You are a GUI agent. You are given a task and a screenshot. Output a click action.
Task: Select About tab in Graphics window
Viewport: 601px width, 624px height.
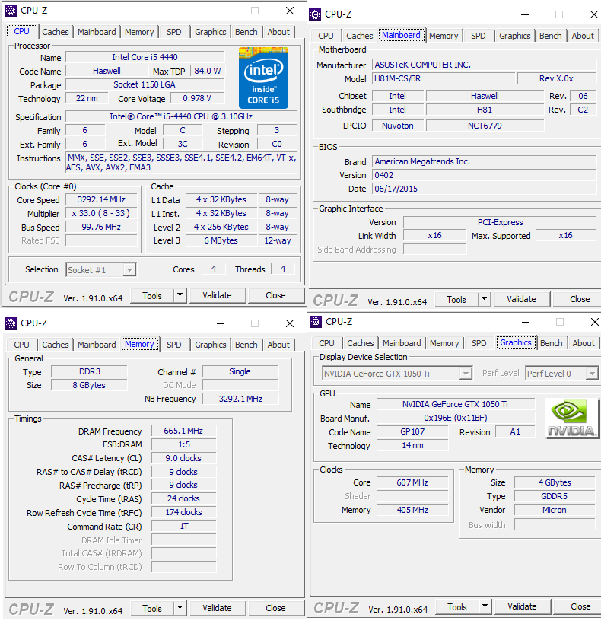[x=584, y=343]
